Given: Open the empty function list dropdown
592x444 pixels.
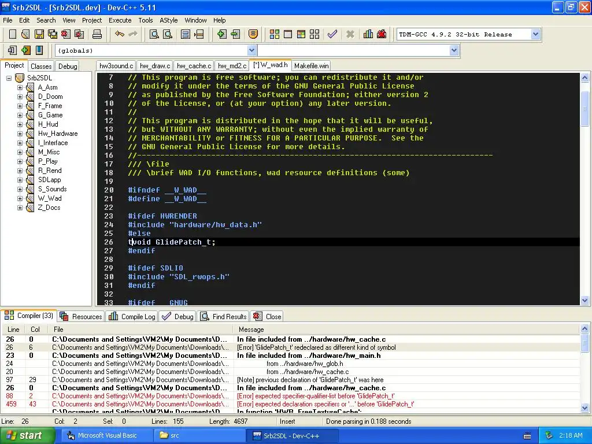Looking at the screenshot, I should pos(454,50).
